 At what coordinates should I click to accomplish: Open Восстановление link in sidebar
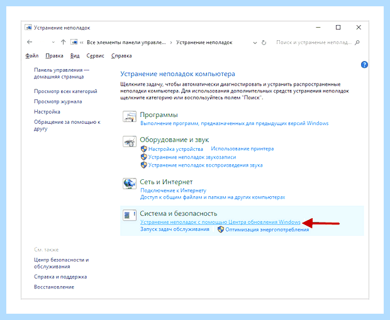pos(54,287)
